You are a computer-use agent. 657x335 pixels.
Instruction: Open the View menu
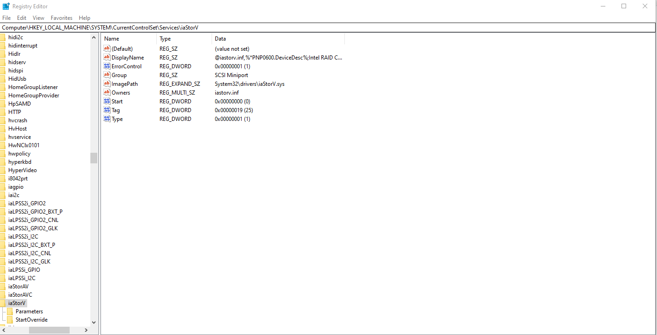point(38,18)
